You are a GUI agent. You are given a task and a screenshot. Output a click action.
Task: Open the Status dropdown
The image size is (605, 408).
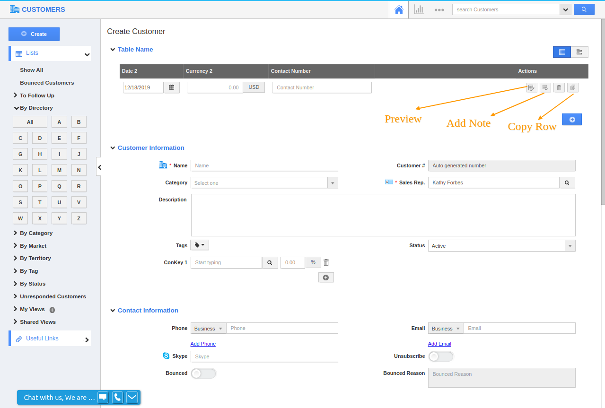point(570,245)
